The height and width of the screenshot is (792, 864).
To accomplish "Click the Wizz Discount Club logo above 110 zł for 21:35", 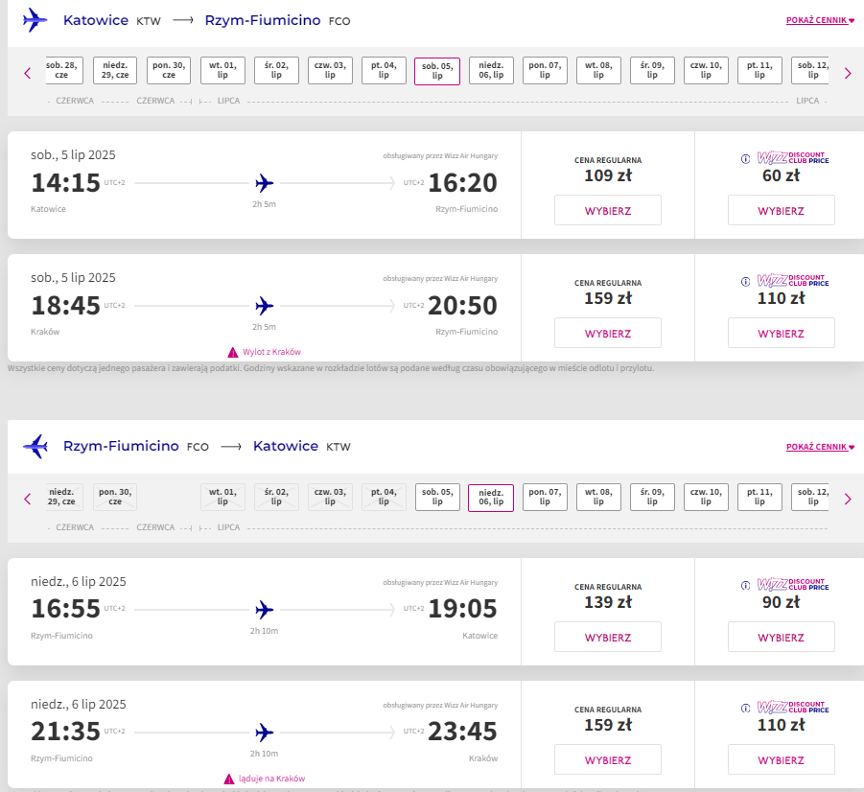I will [x=793, y=707].
